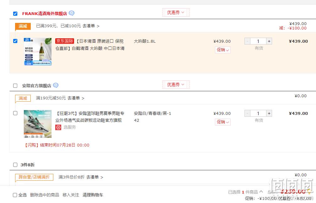Open the 狂潮3代 安踏篮球鞋 product title
Image resolution: width=316 pixels, height=203 pixels.
coord(90,117)
